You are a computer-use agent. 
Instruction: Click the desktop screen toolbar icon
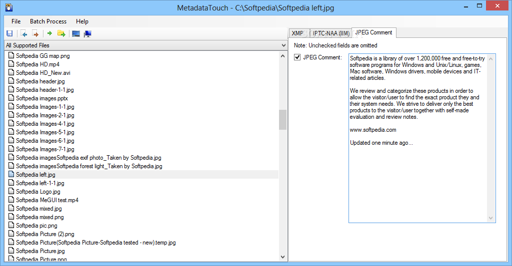tap(76, 33)
